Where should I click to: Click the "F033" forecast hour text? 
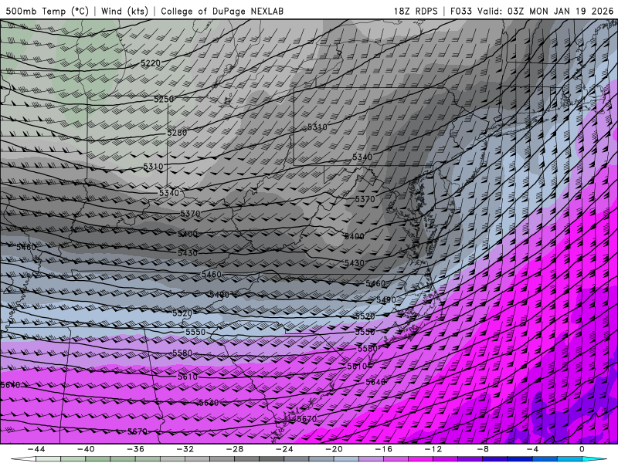[x=460, y=11]
